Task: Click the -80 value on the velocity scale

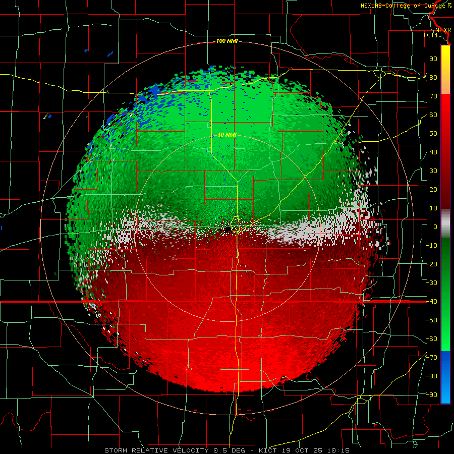Action: pyautogui.click(x=431, y=376)
